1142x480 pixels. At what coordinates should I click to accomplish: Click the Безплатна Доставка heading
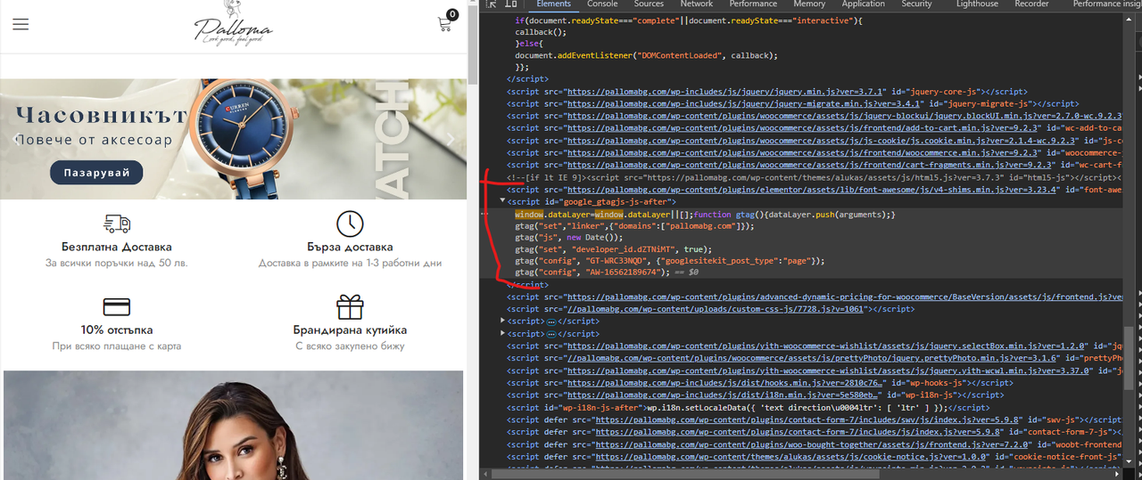pyautogui.click(x=117, y=247)
